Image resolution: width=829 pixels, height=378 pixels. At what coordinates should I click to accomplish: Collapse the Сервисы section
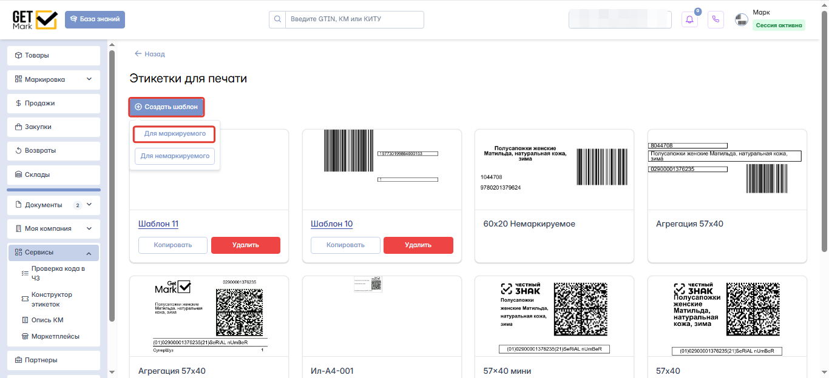pos(89,253)
